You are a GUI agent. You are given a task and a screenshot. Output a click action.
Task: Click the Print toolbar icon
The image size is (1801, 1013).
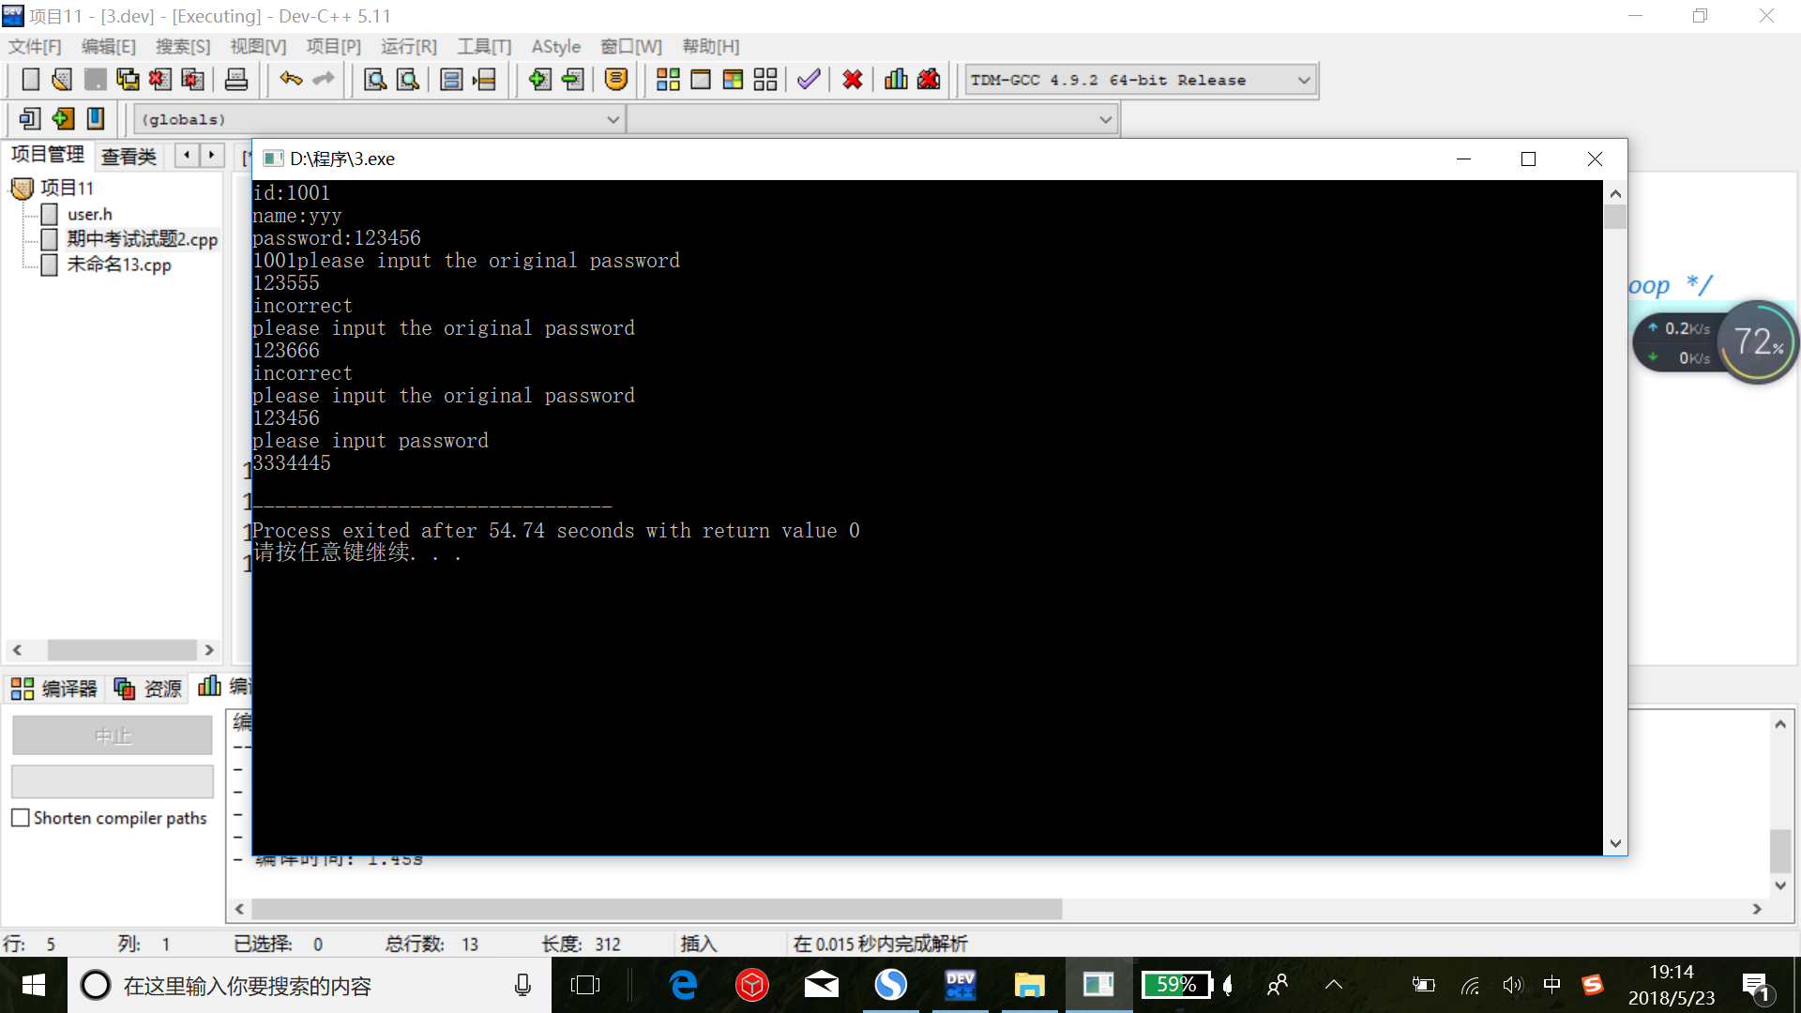point(236,80)
